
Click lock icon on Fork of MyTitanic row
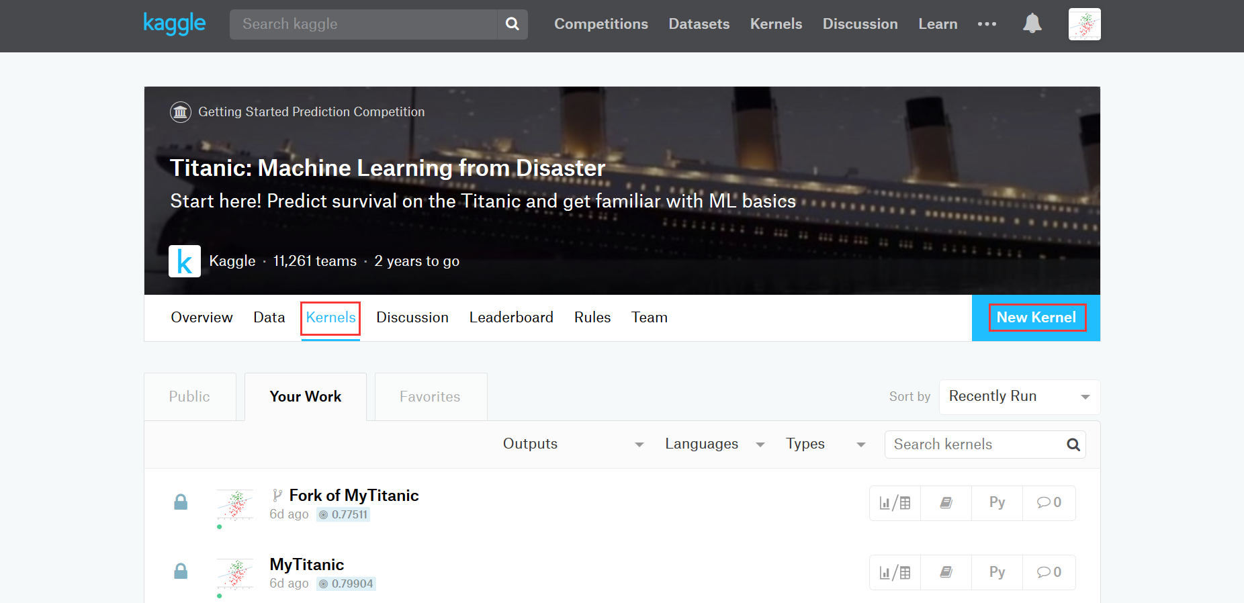coord(181,502)
